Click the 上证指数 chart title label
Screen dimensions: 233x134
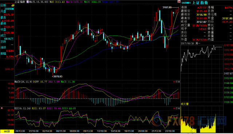coord(20,2)
